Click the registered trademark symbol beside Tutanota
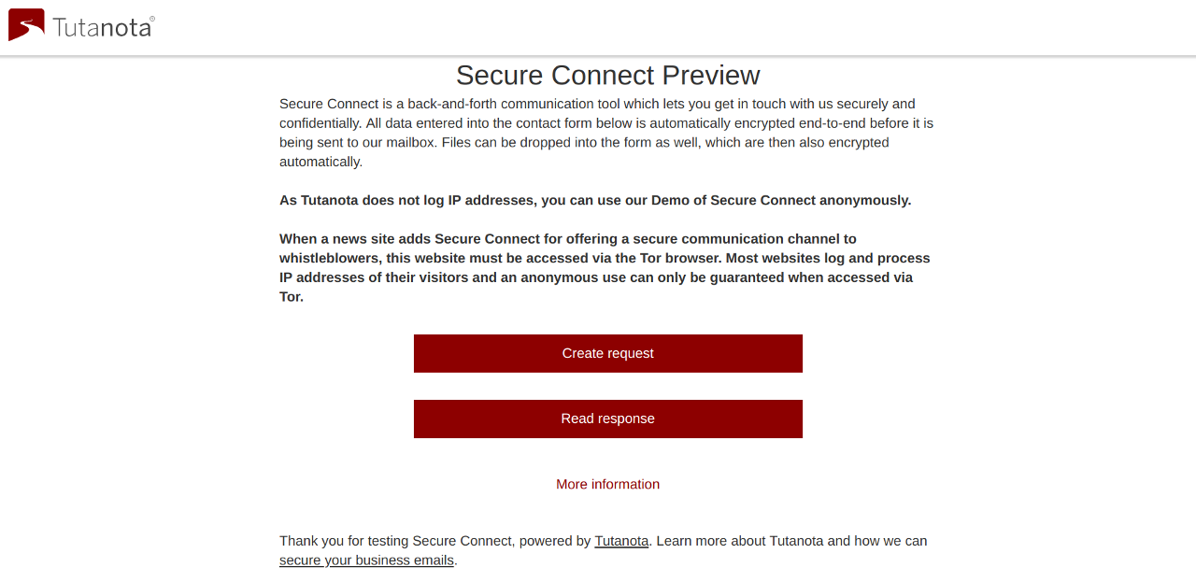Viewport: 1196px width, 582px height. click(152, 18)
